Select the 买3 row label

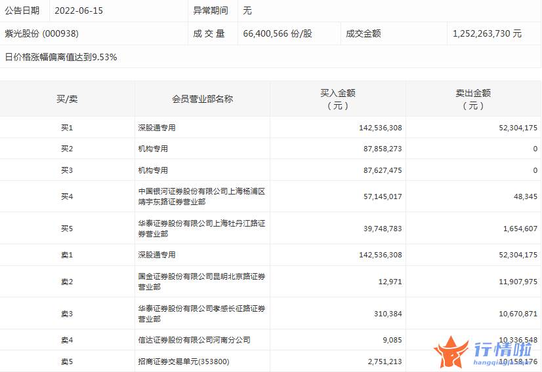[x=67, y=170]
